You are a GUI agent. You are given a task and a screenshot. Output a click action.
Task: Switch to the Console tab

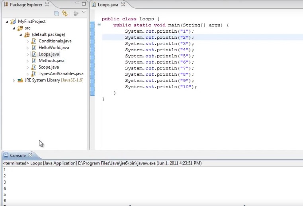[18, 155]
